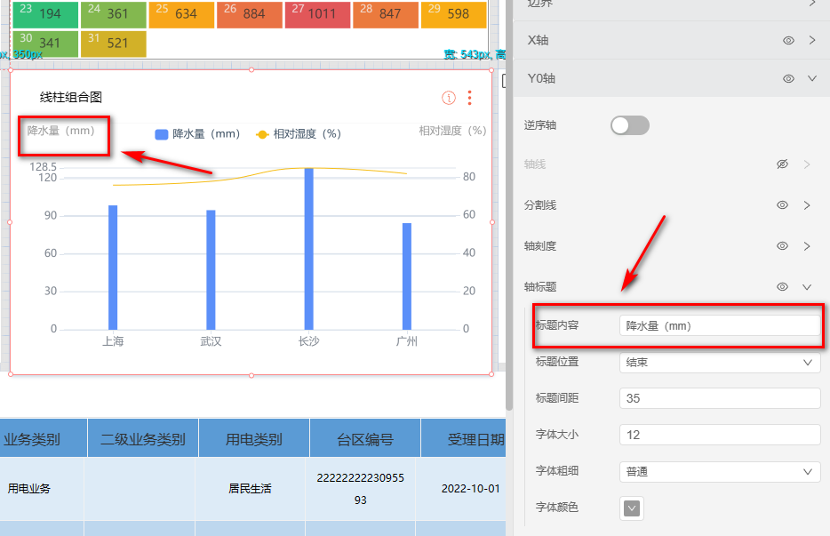Toggle 轴刻度 visibility eye icon
The image size is (830, 536).
[782, 246]
